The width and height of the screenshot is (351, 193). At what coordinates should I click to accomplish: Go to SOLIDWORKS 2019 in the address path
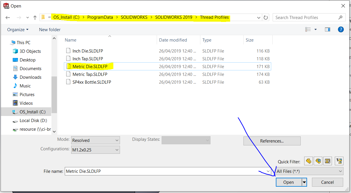(174, 17)
